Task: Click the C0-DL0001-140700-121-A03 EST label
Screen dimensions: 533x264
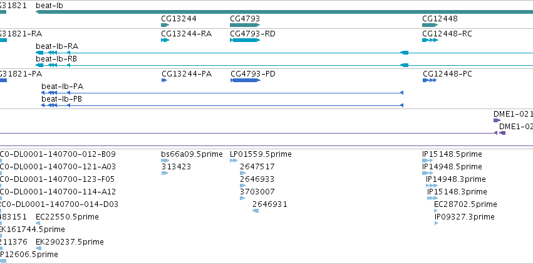Action: click(58, 167)
